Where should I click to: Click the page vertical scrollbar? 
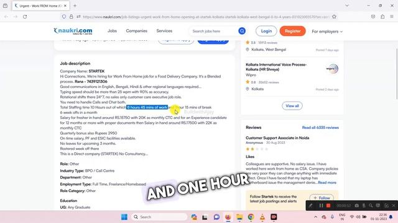point(397,73)
